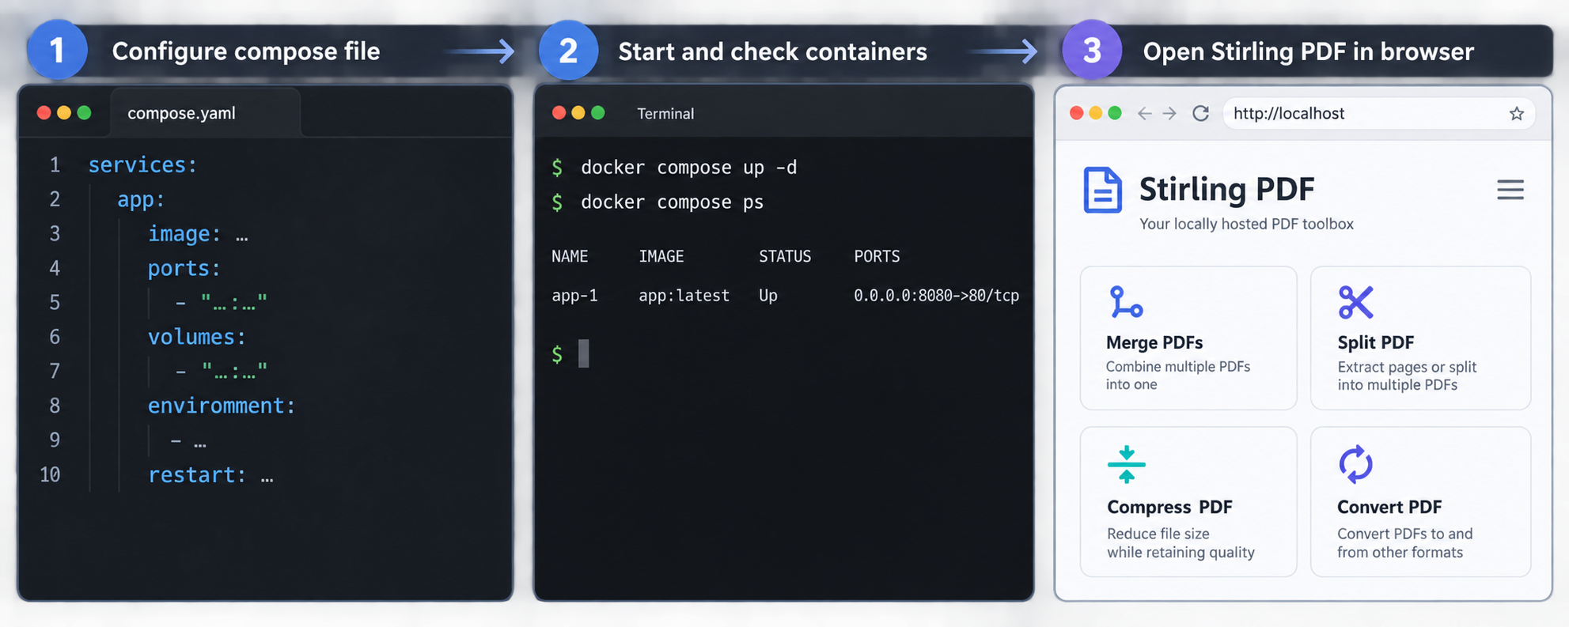Click the Terminal window title

click(665, 114)
